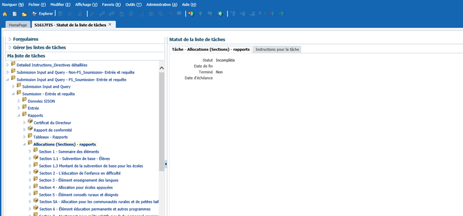Collapse the Rapports tree node arrow

tap(19, 116)
